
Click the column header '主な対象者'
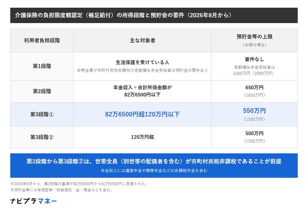coord(142,40)
